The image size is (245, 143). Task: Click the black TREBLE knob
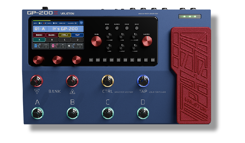click(134, 47)
